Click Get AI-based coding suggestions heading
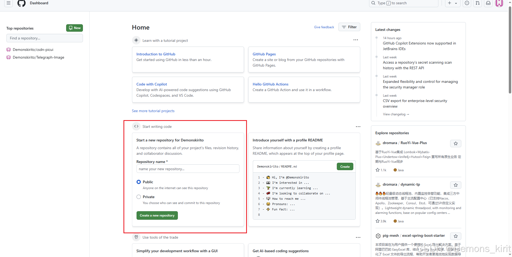Image resolution: width=512 pixels, height=257 pixels. pos(281,251)
